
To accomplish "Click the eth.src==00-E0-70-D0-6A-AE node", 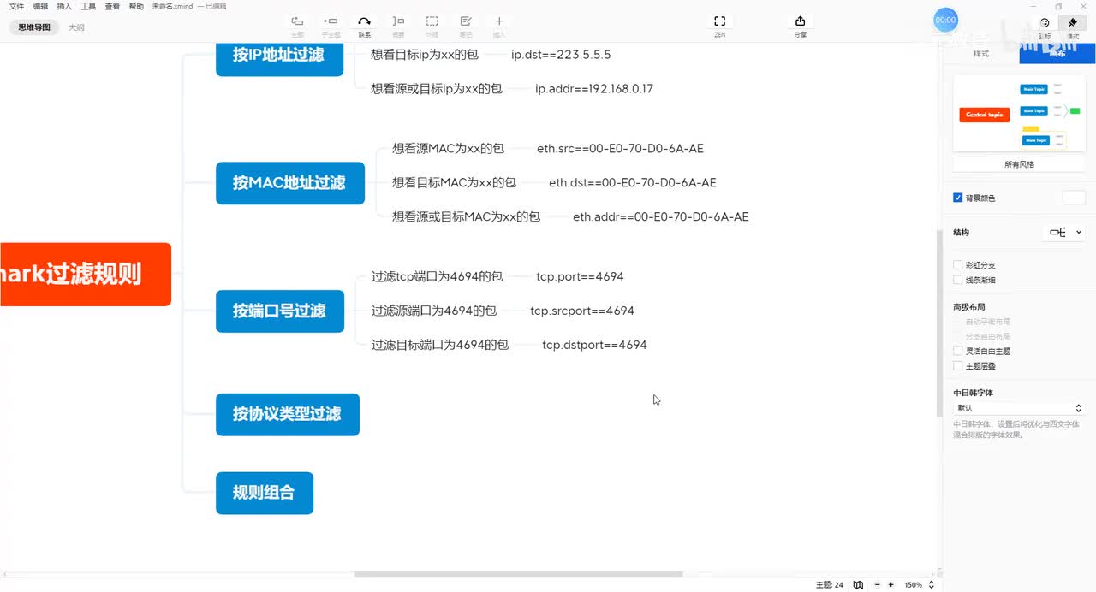I will click(x=620, y=149).
